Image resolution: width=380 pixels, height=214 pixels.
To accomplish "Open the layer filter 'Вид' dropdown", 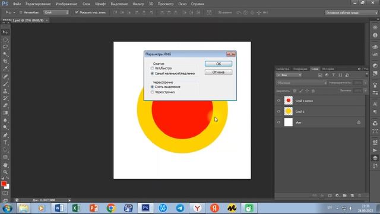I will (x=289, y=75).
